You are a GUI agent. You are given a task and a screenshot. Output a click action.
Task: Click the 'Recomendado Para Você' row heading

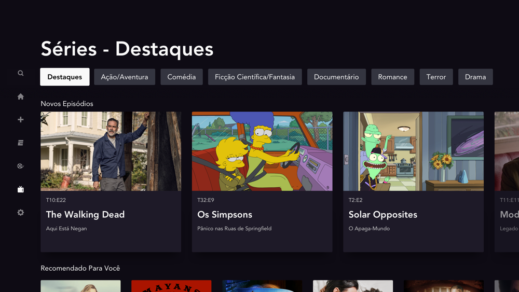tap(80, 268)
